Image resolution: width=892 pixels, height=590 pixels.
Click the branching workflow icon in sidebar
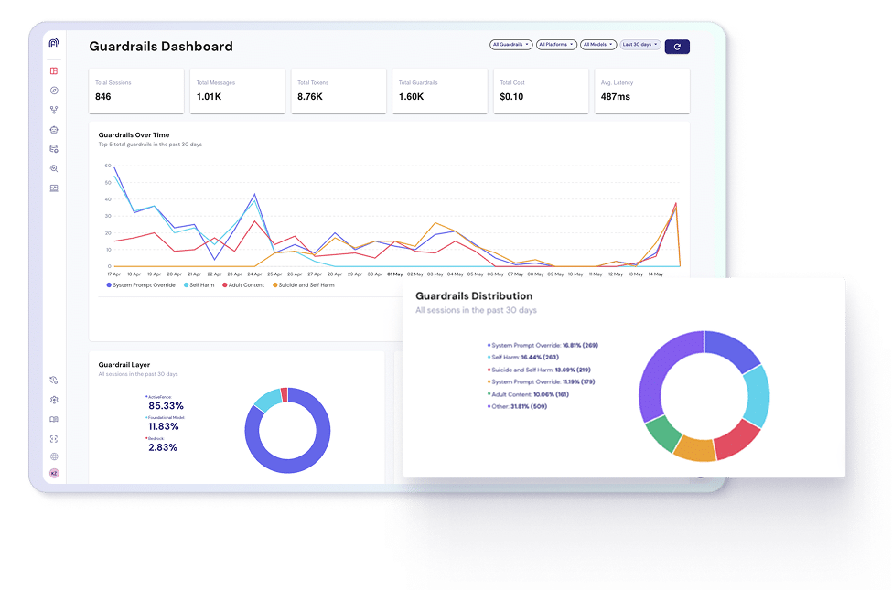point(54,110)
